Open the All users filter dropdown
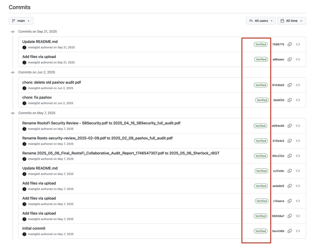 click(261, 21)
